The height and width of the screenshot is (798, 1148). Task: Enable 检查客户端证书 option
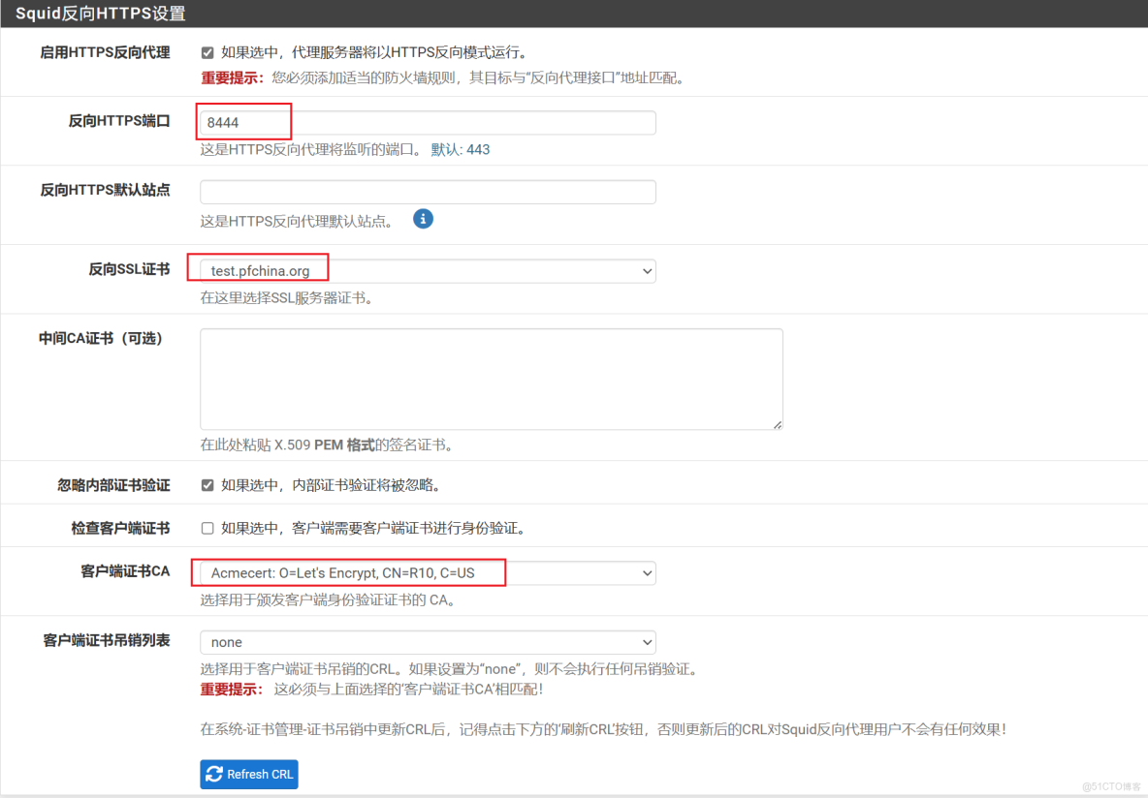(207, 526)
